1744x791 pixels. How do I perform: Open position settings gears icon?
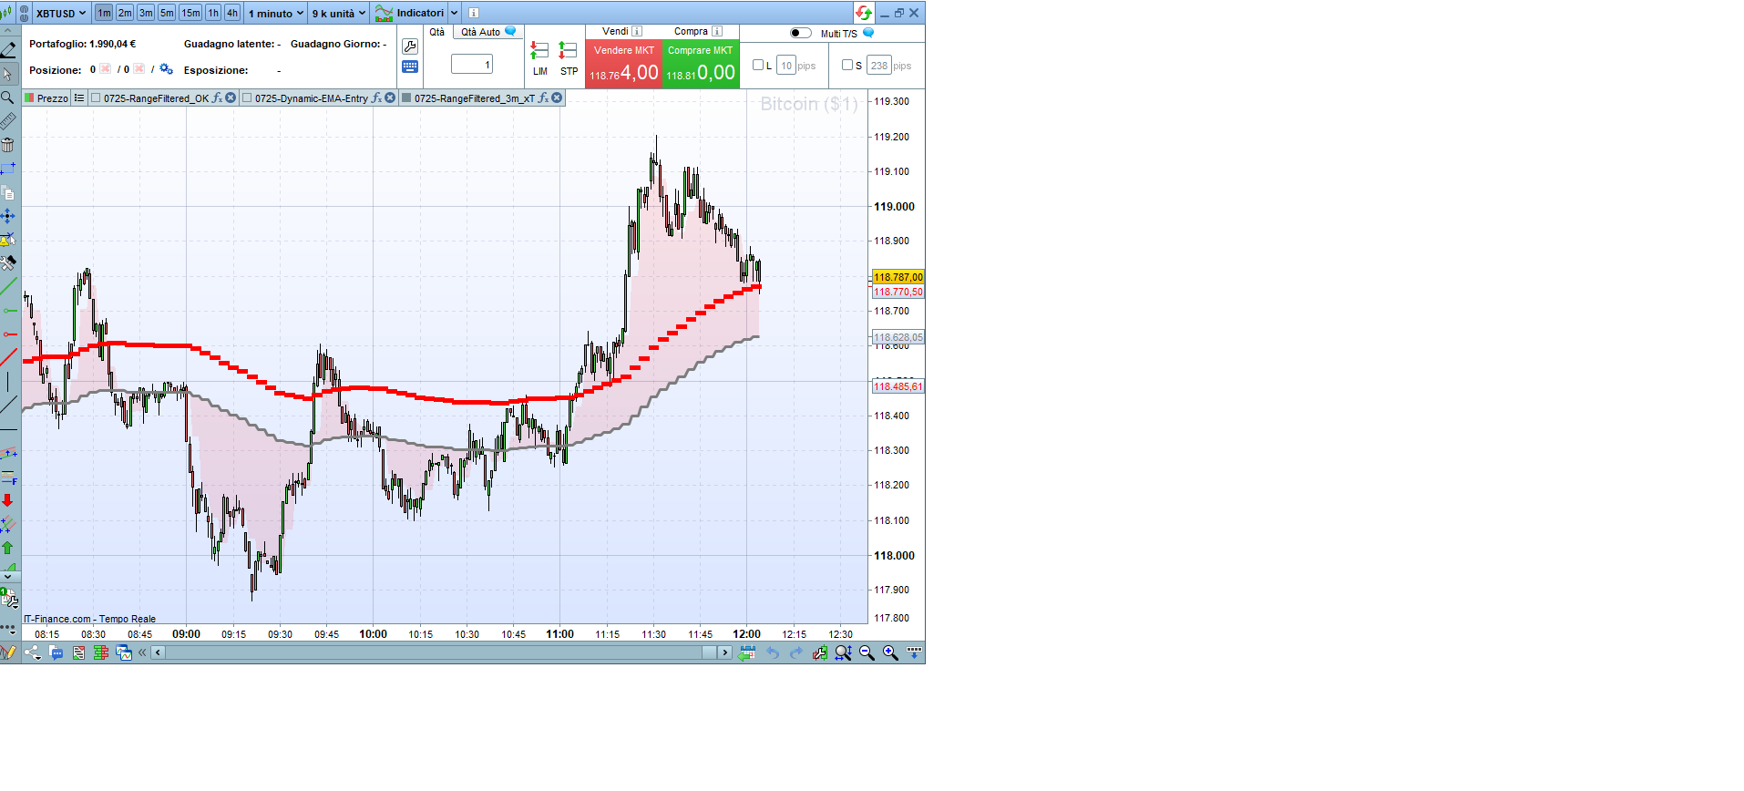pyautogui.click(x=166, y=69)
